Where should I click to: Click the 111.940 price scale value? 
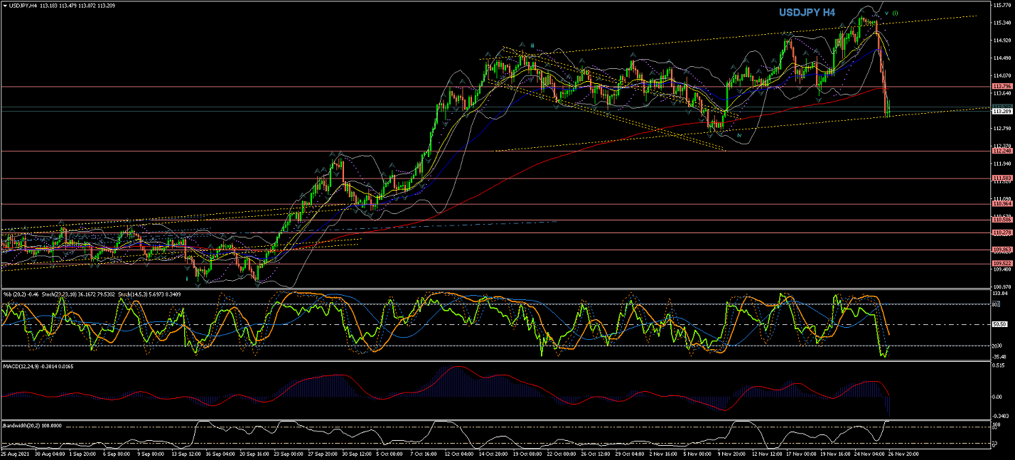coord(1003,164)
